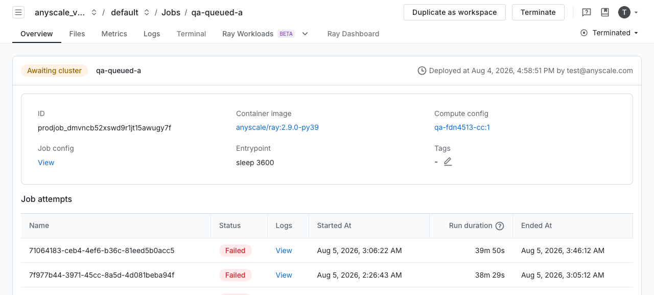Image resolution: width=654 pixels, height=295 pixels.
Task: Click attempt name 7f977b44-3971-45cc-8a5d-4d081beba94f
Action: pyautogui.click(x=102, y=275)
